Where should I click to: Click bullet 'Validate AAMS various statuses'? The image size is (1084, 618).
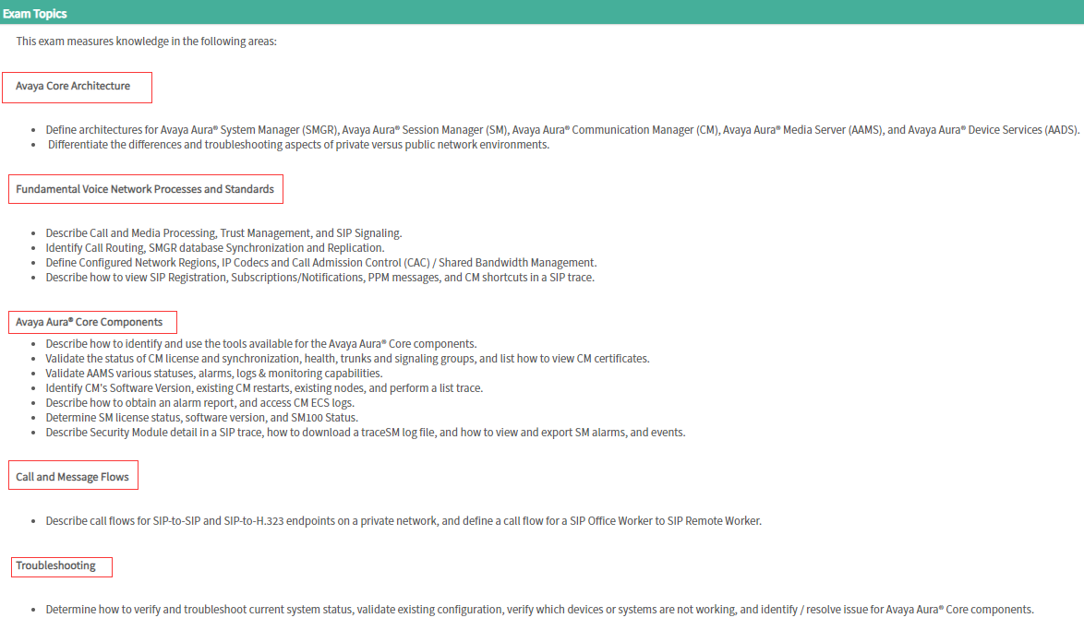(x=213, y=374)
